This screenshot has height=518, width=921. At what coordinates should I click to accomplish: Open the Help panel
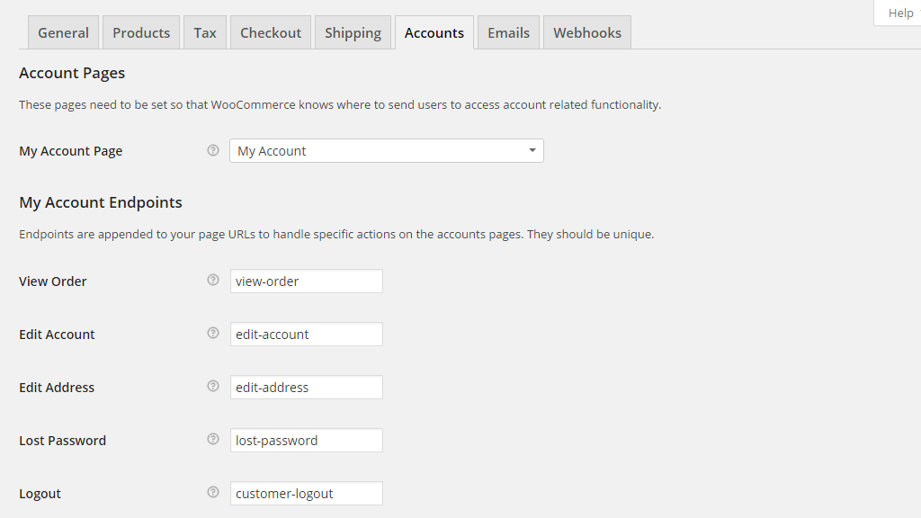tap(899, 13)
